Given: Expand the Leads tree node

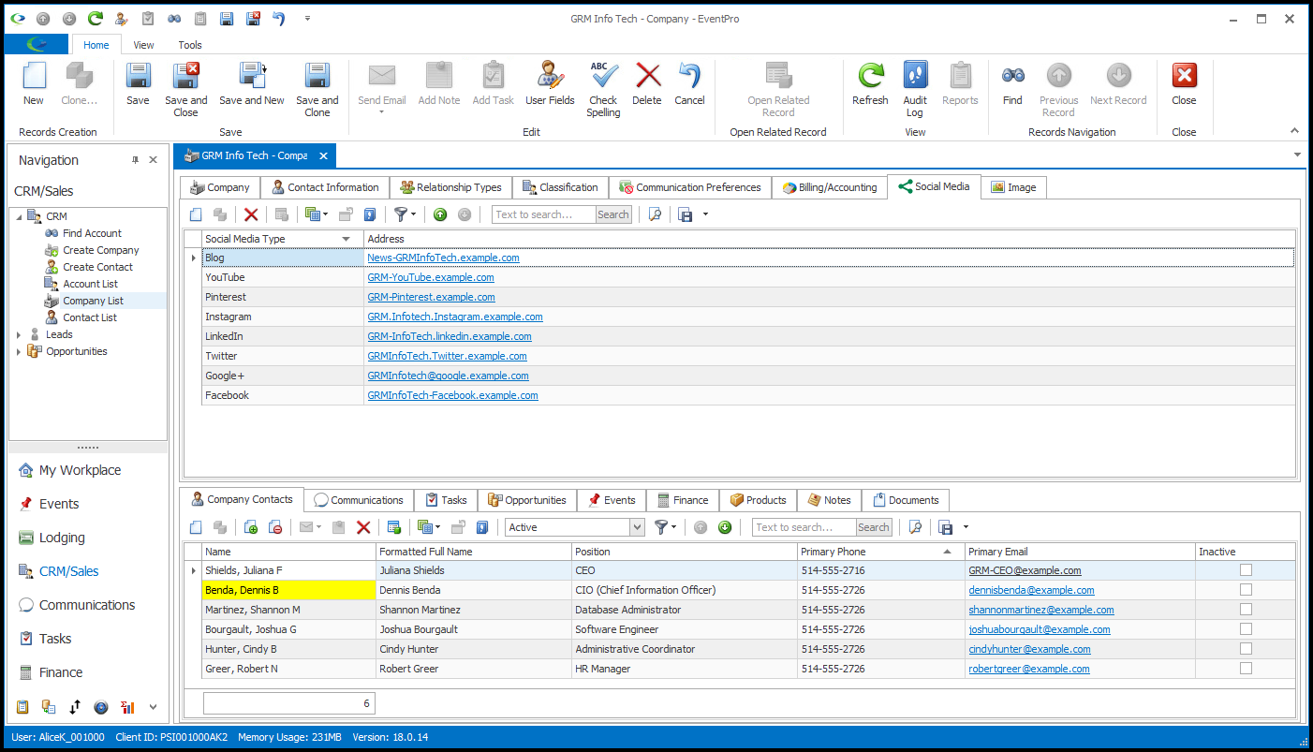Looking at the screenshot, I should point(19,334).
